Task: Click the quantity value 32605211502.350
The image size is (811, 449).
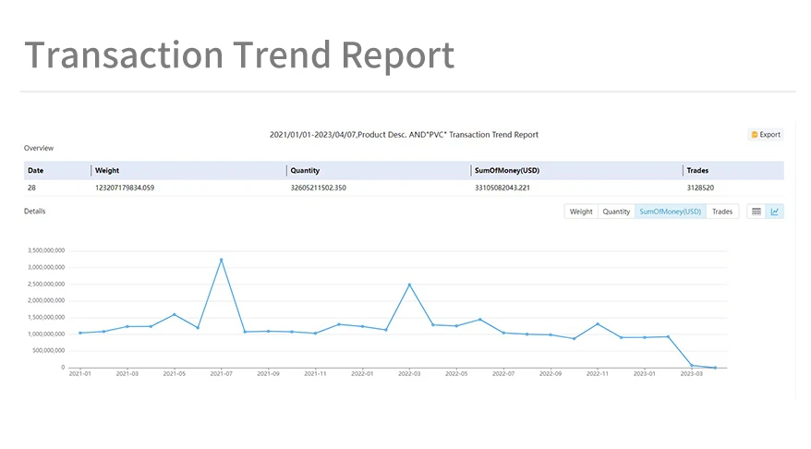Action: [318, 188]
